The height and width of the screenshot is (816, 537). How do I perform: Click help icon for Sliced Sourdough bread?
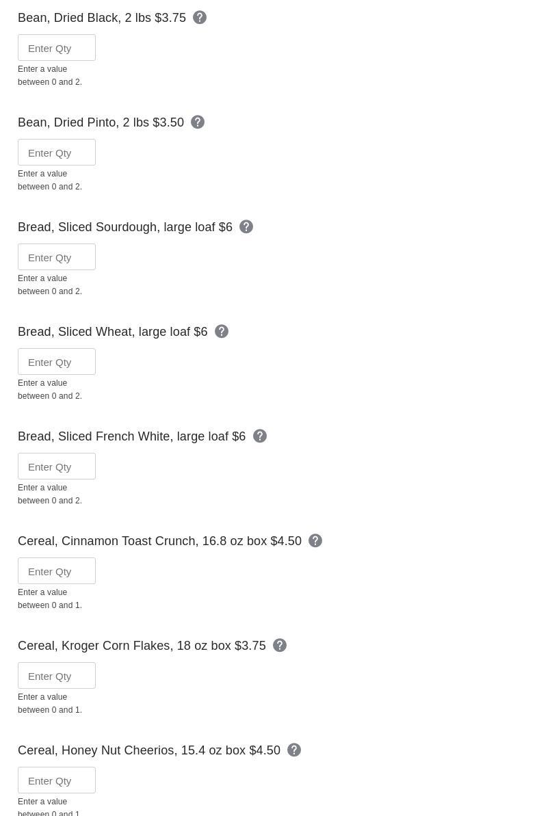(x=246, y=227)
